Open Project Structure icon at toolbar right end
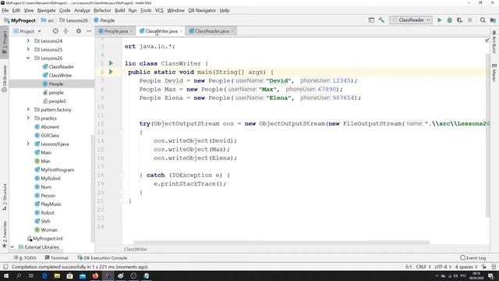499x281 pixels. [493, 20]
